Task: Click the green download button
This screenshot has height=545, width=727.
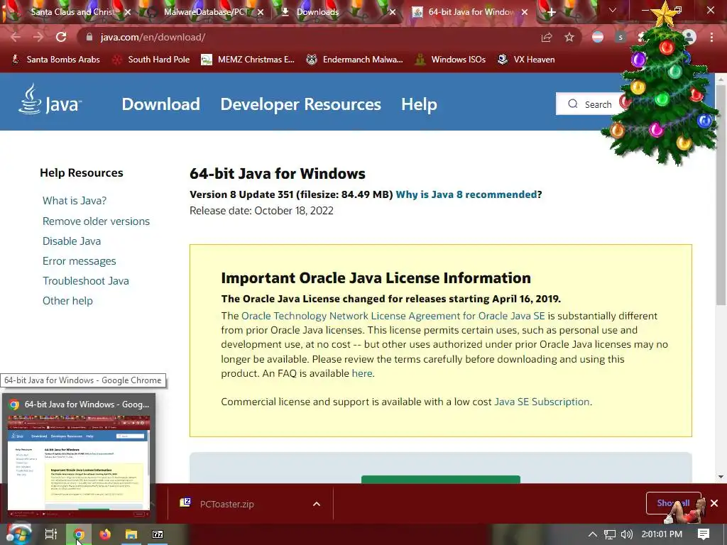Action: (440, 479)
